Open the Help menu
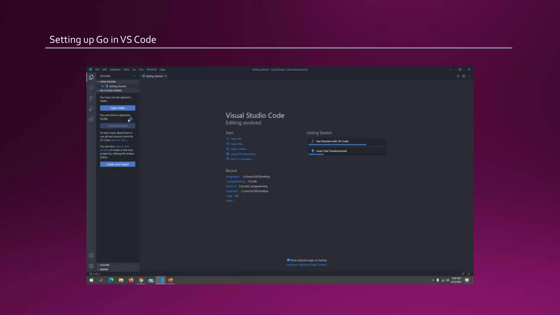 [162, 70]
